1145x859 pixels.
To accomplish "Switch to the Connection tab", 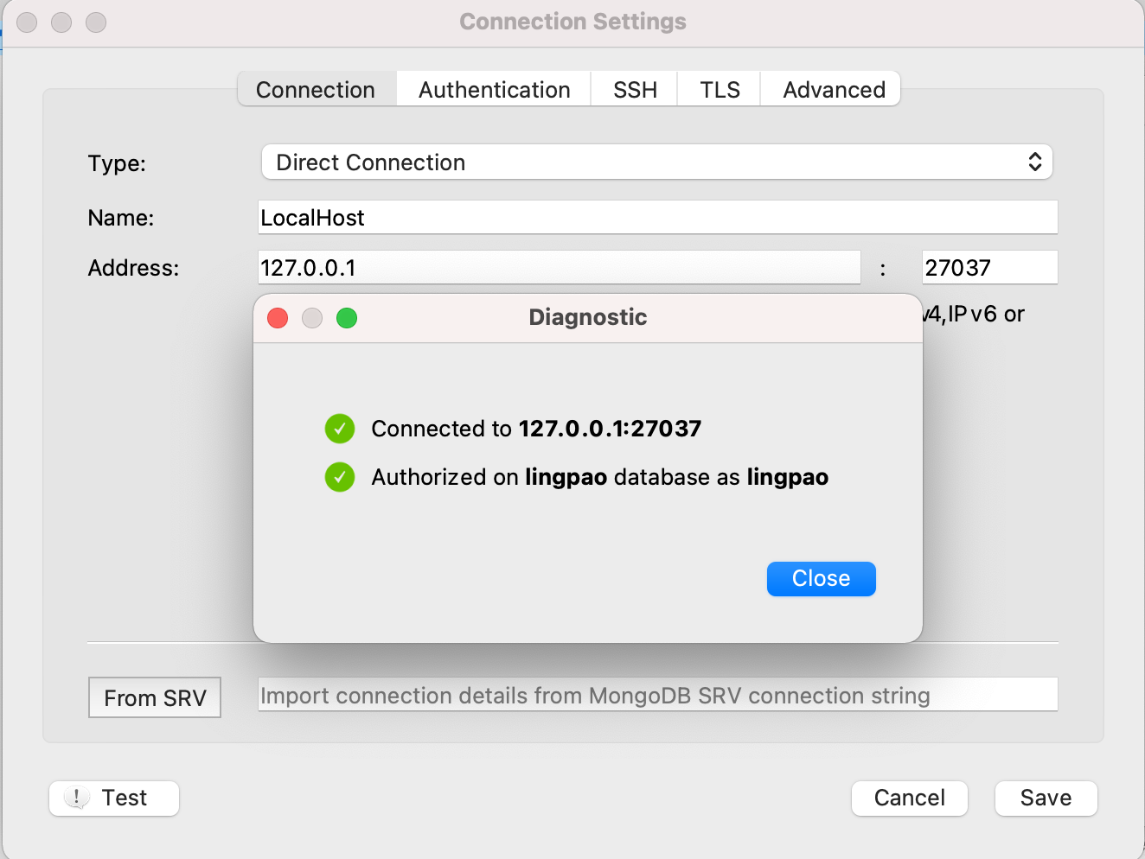I will tap(317, 89).
